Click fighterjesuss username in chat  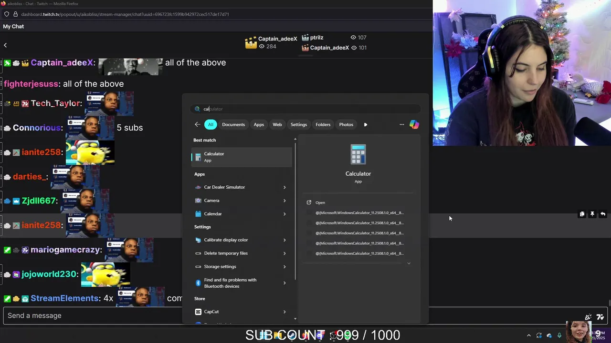[31, 84]
